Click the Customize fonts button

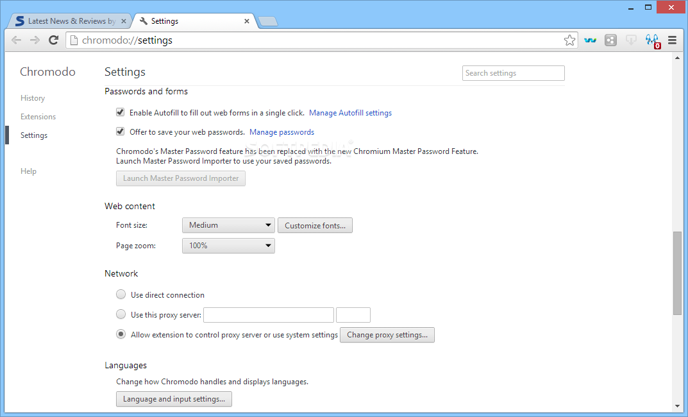[x=315, y=226]
